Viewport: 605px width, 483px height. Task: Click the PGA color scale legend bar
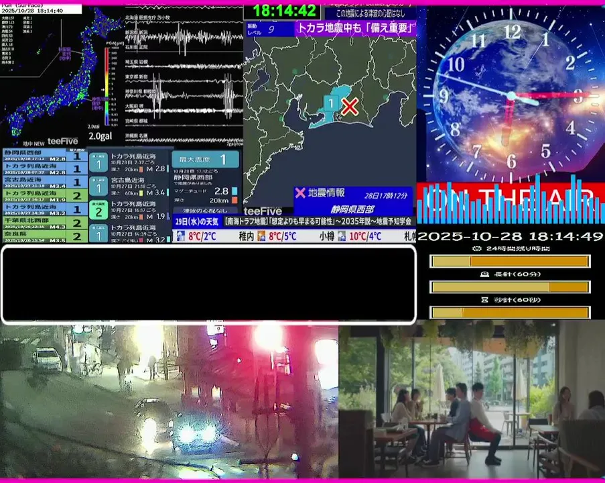click(107, 87)
